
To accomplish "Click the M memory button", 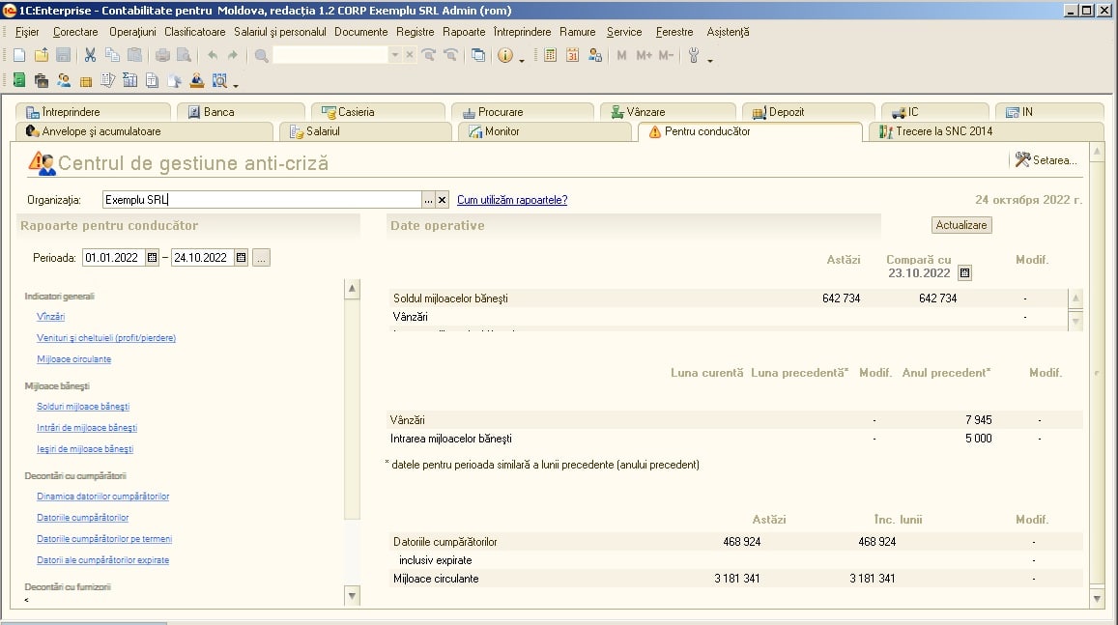I will point(621,55).
